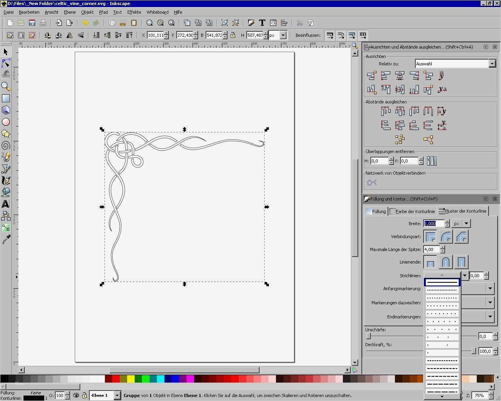Open the 'Relativ zu' Auswahl dropdown
The image size is (501, 401).
coord(492,63)
